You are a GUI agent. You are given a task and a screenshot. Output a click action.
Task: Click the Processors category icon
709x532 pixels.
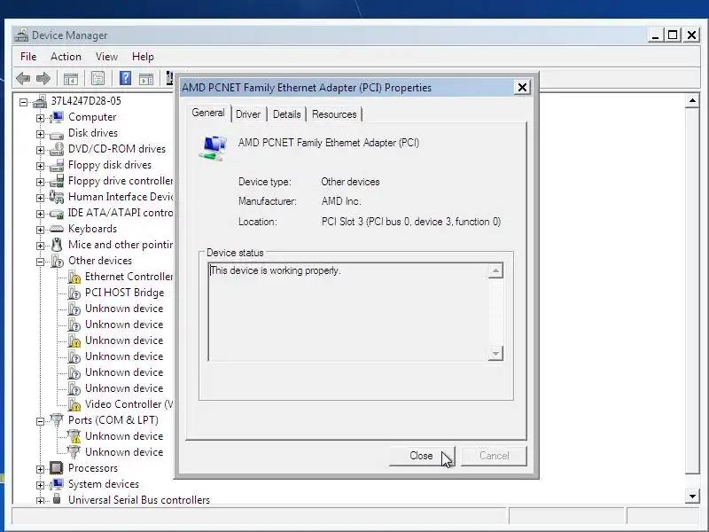(x=57, y=468)
